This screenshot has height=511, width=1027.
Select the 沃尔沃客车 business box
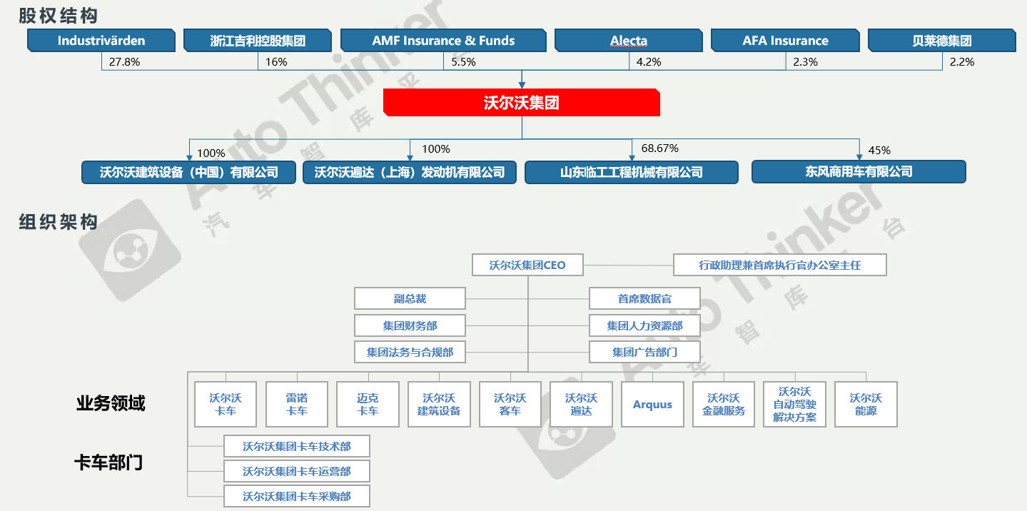510,405
